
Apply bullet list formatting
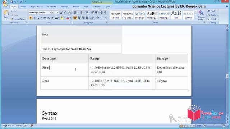pos(75,13)
